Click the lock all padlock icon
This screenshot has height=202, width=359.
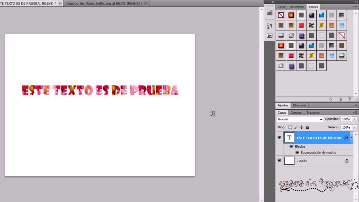click(307, 127)
